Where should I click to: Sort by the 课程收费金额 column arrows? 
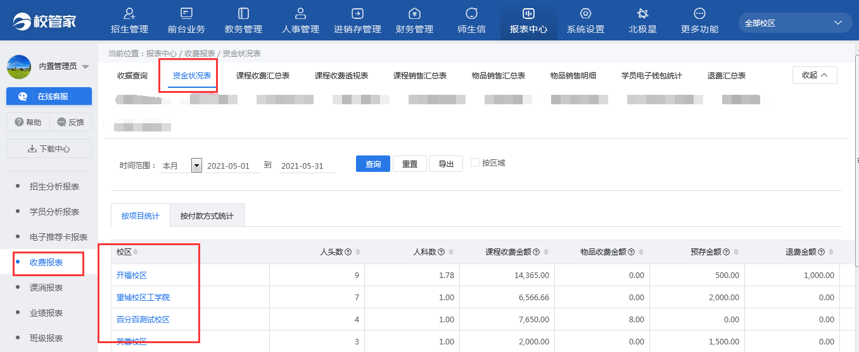tap(547, 252)
